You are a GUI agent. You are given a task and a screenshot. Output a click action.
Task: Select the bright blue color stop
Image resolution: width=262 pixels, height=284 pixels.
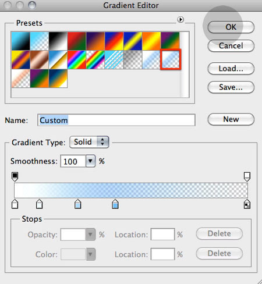click(115, 204)
